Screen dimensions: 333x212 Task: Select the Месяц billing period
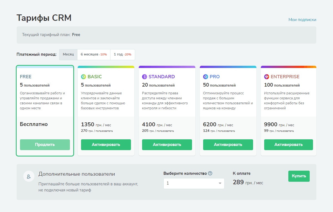click(x=68, y=55)
